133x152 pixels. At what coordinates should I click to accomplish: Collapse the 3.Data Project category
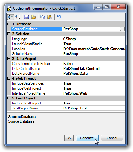(9, 59)
